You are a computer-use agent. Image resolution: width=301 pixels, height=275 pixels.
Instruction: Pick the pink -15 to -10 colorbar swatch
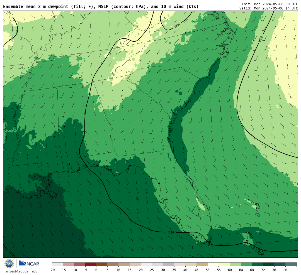(x=69, y=264)
